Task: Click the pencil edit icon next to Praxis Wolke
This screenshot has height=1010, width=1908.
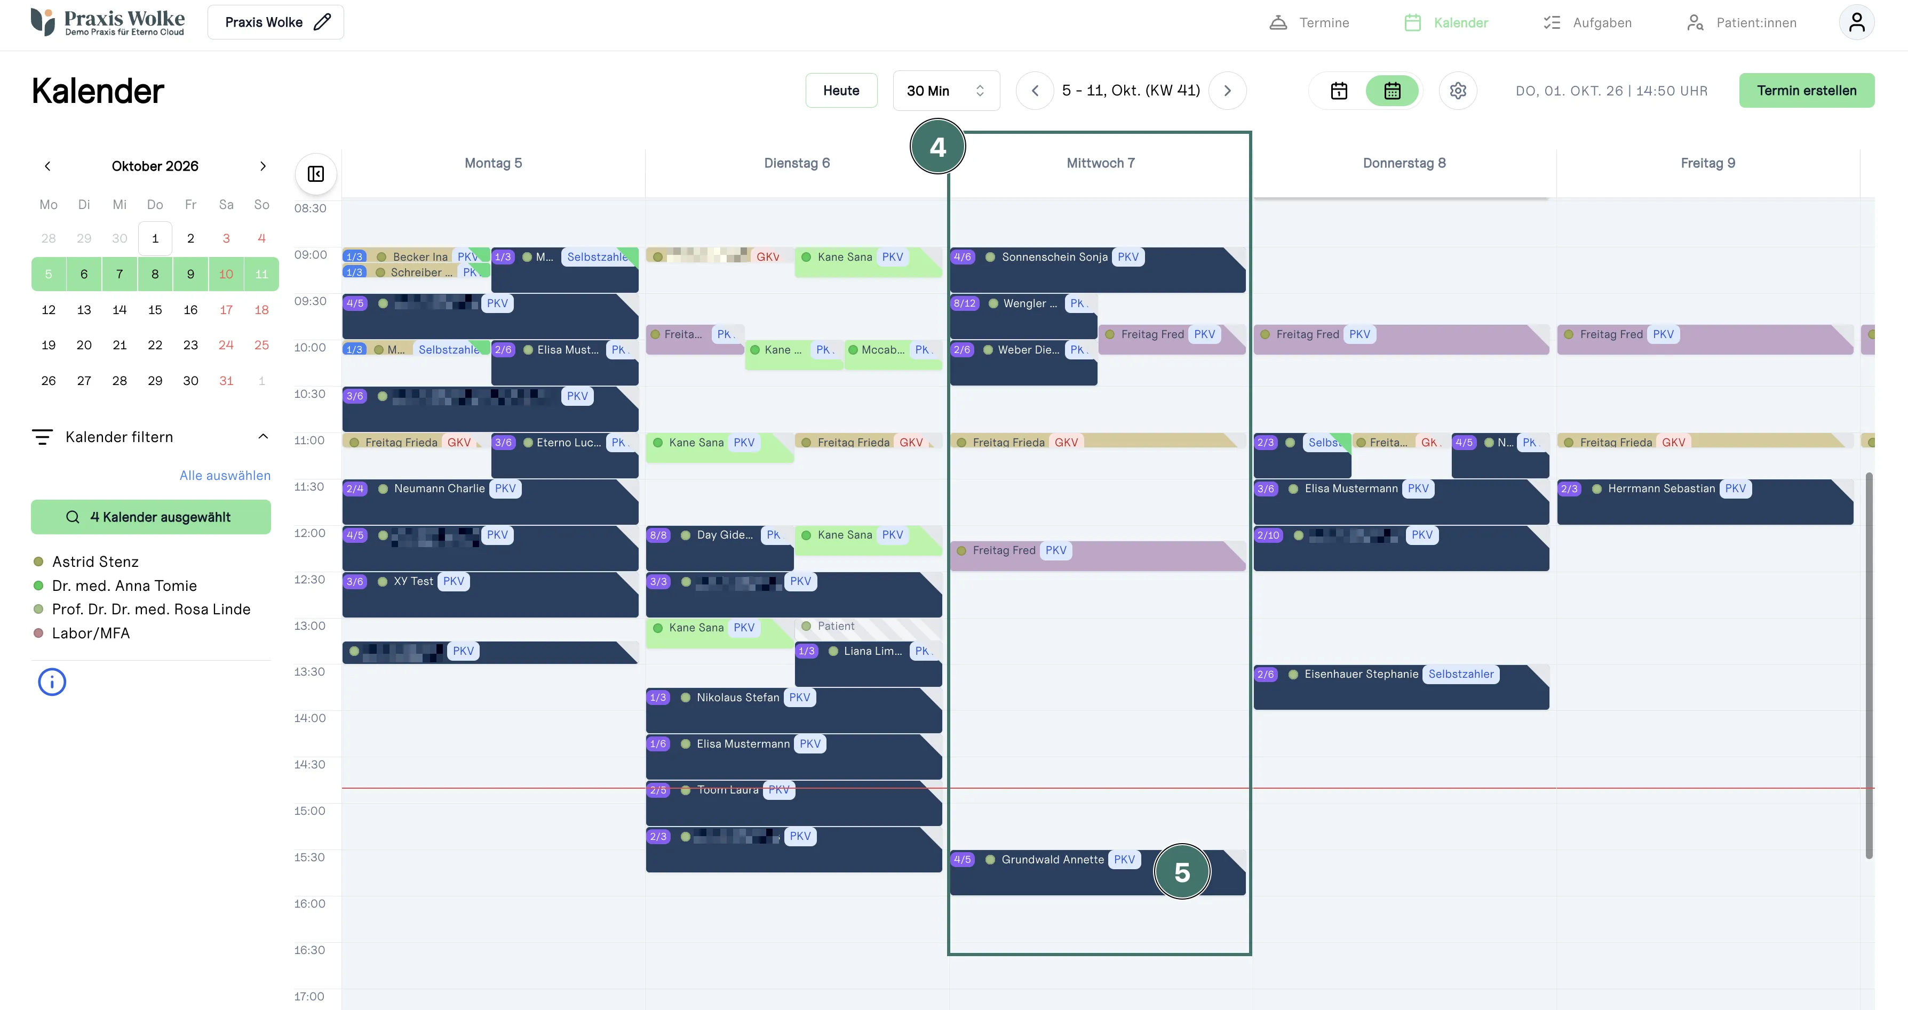Action: click(322, 22)
